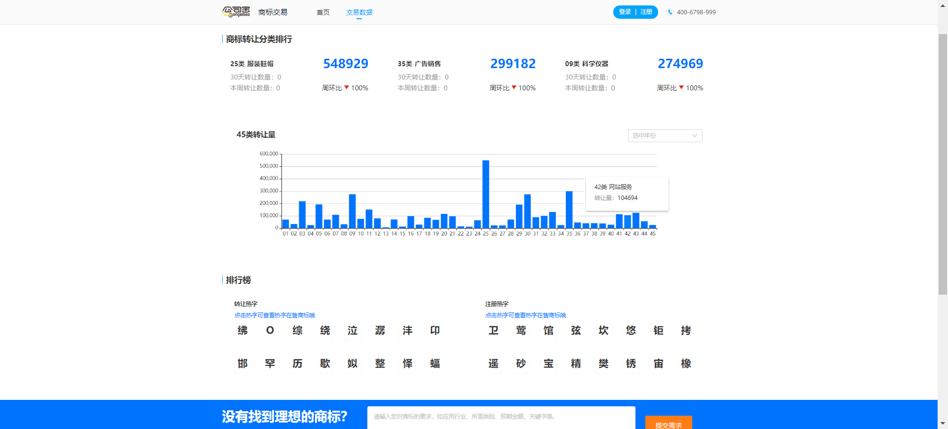Click the bar for class 30
Screen dimensions: 948x429
(527, 211)
